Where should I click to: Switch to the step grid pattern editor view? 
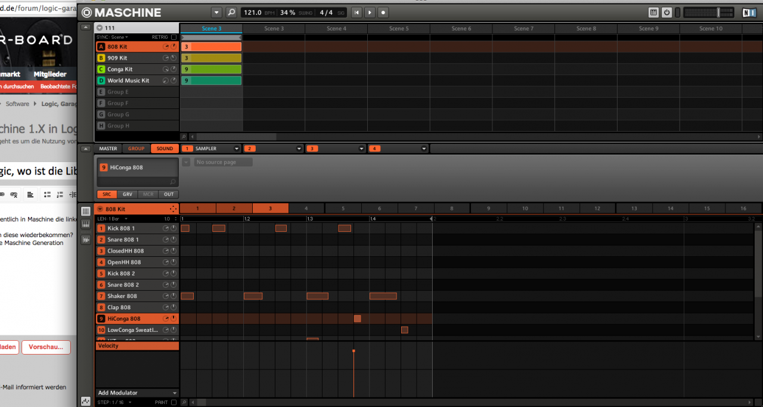point(86,212)
